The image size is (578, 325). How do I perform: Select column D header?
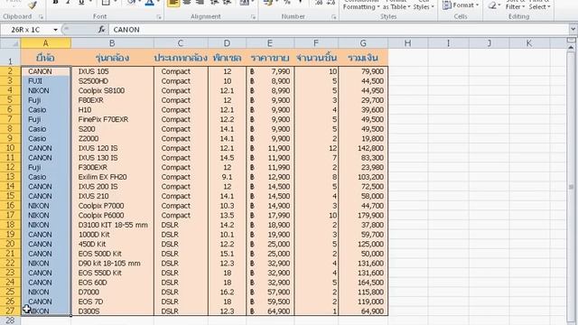pos(227,43)
